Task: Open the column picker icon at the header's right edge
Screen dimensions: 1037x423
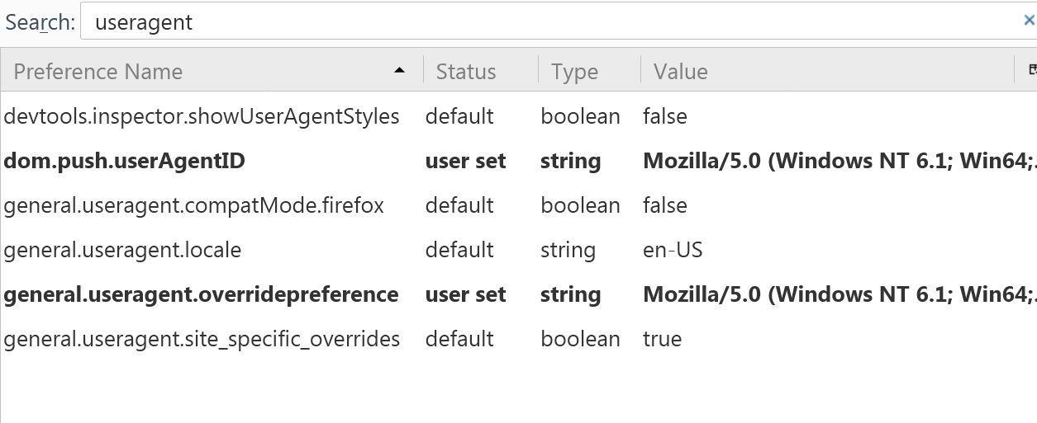Action: 1030,70
